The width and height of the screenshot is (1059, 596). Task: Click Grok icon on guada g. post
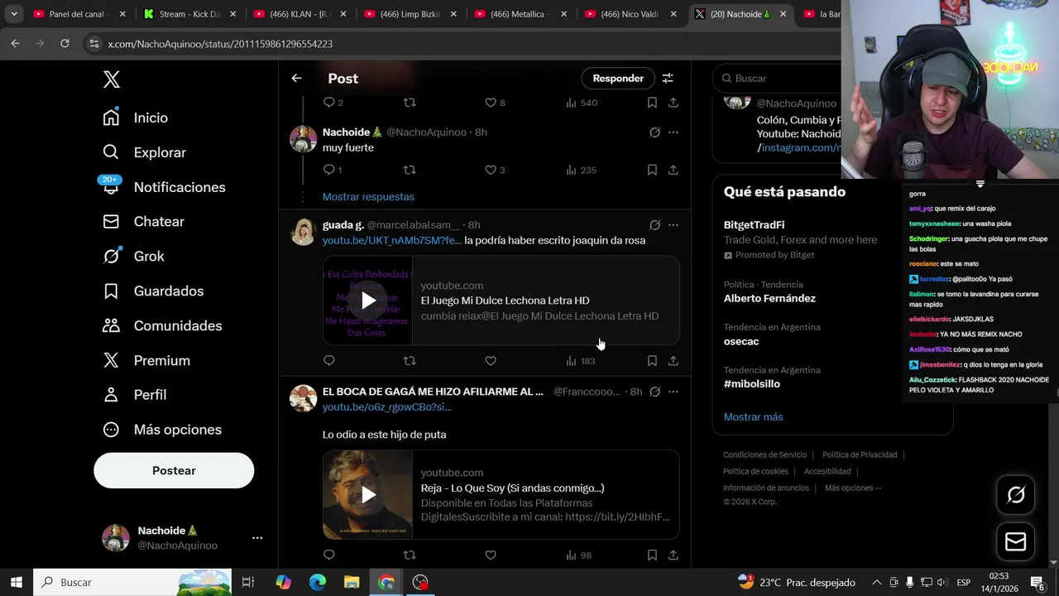[654, 225]
